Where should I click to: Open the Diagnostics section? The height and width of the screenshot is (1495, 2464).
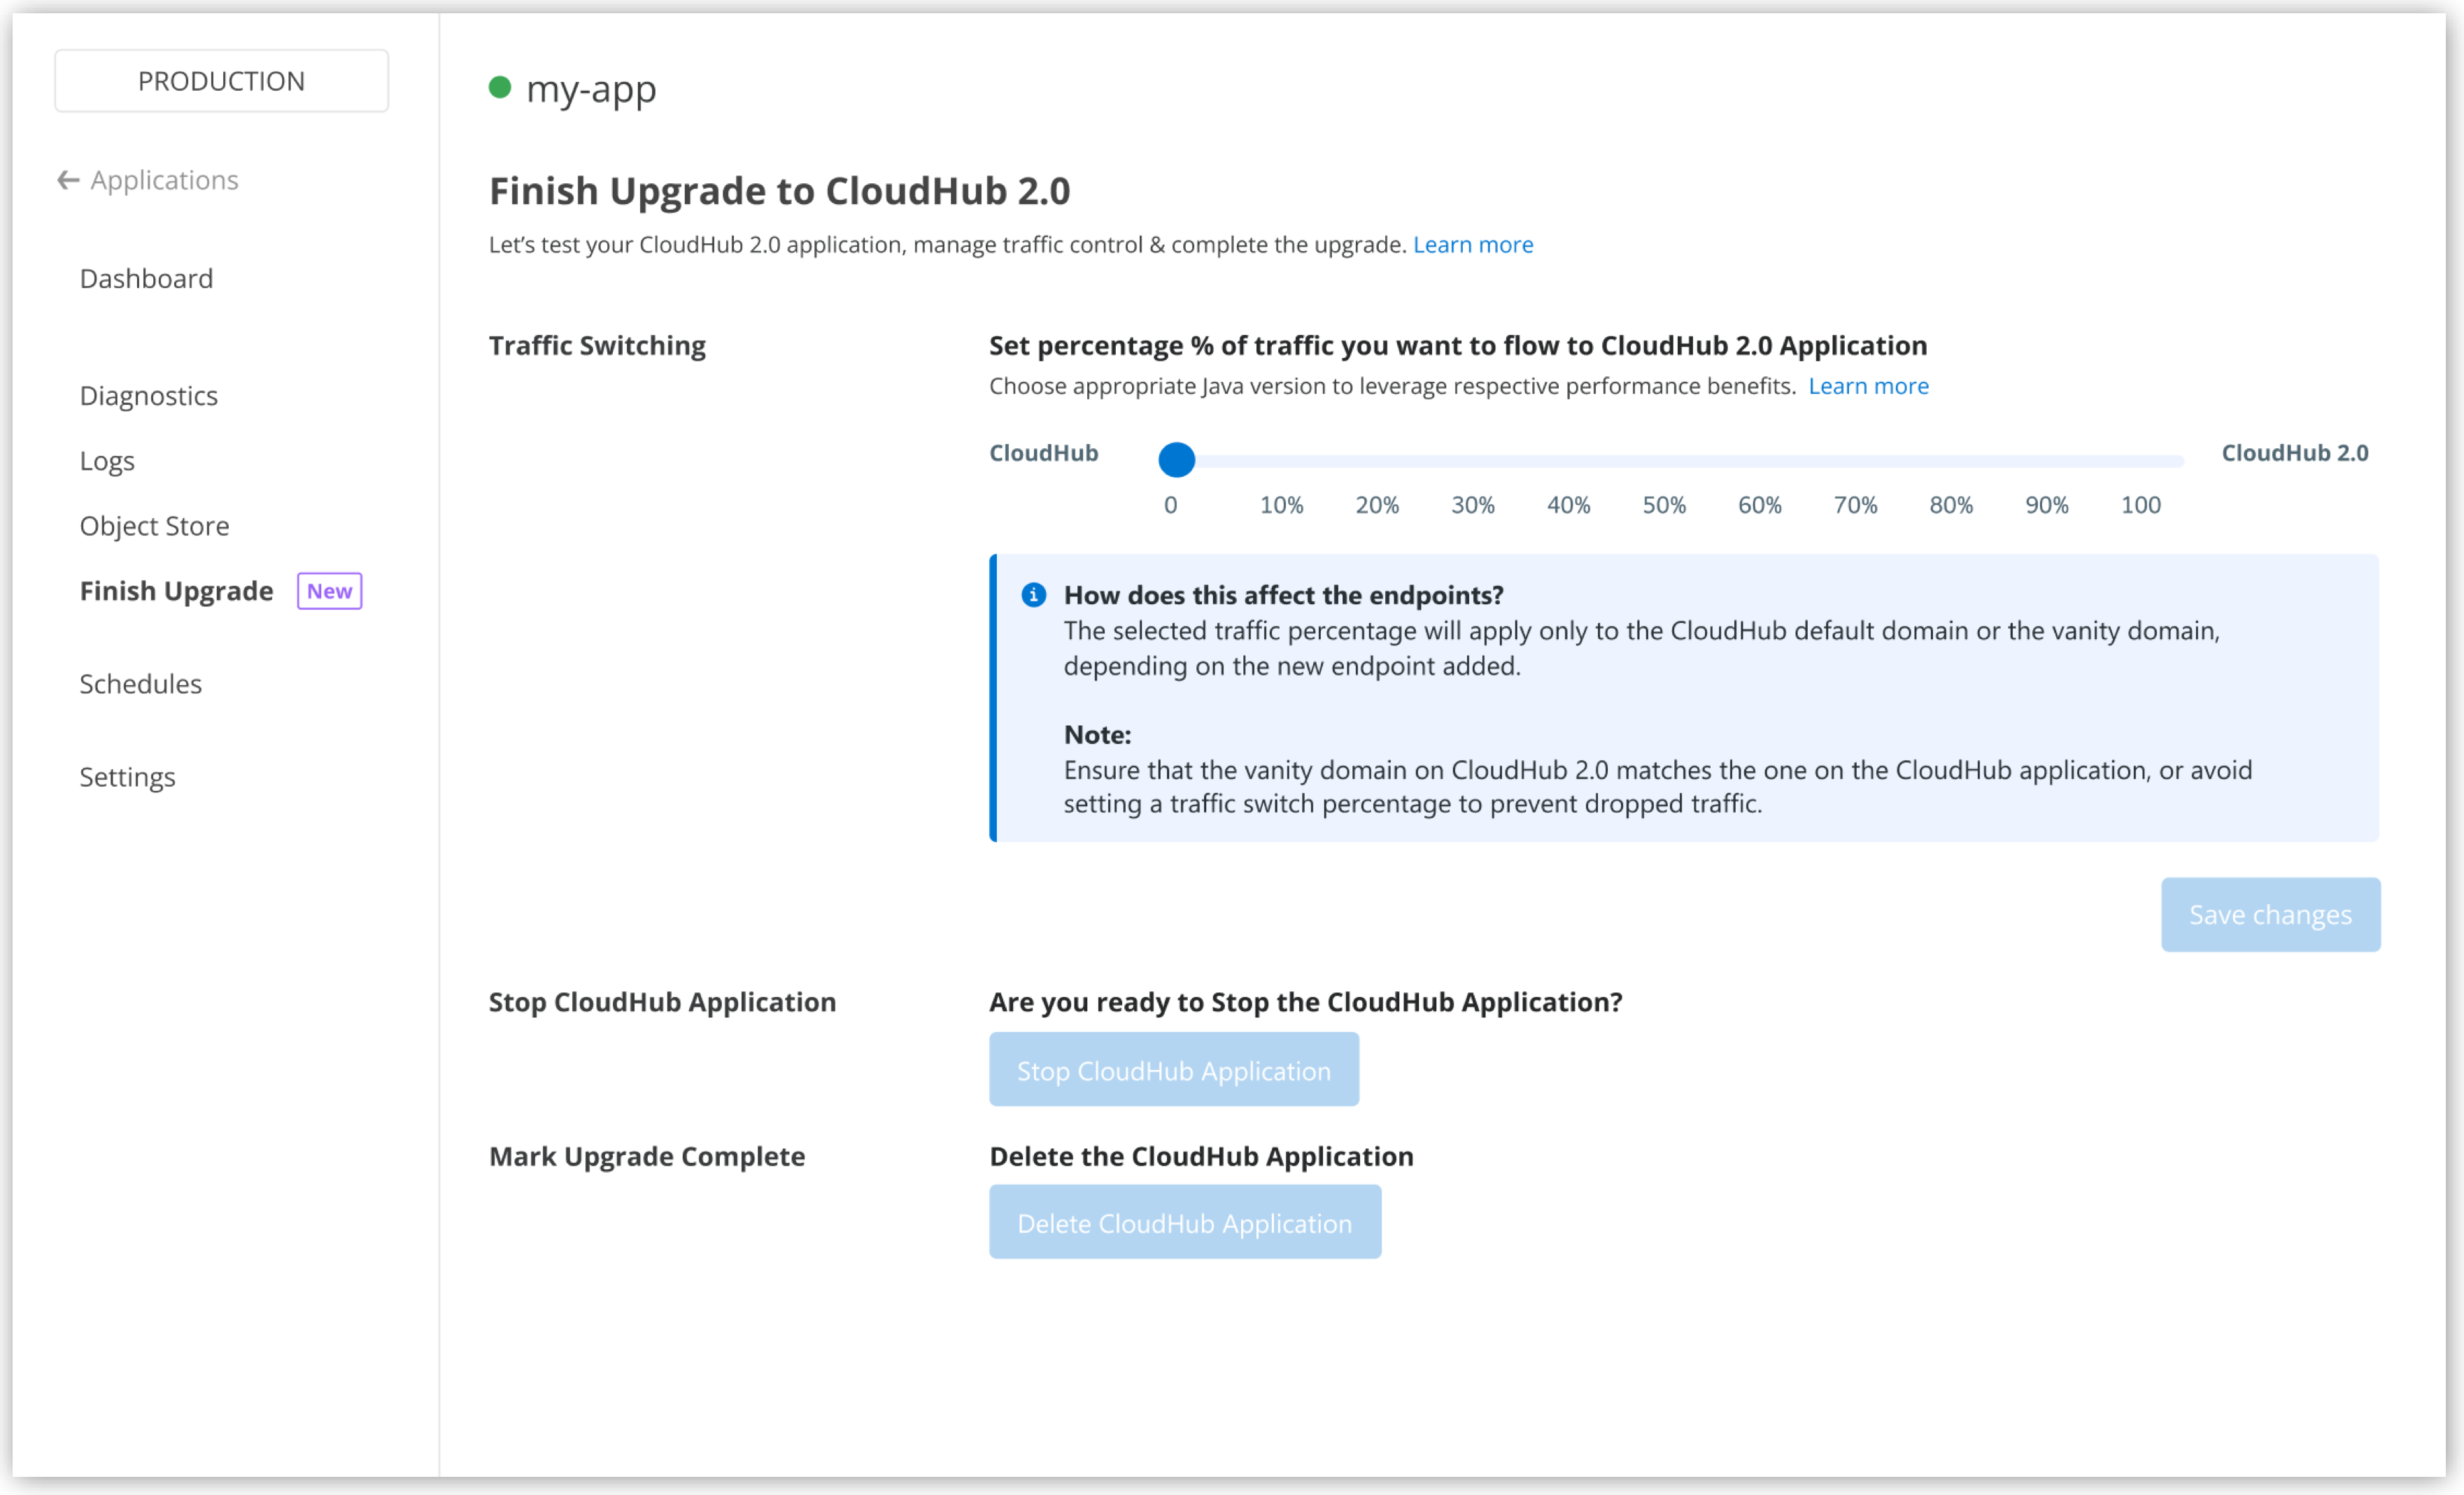(148, 395)
